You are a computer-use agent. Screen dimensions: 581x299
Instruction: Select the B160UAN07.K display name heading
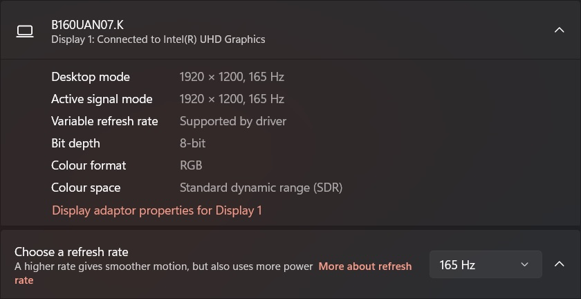[87, 25]
